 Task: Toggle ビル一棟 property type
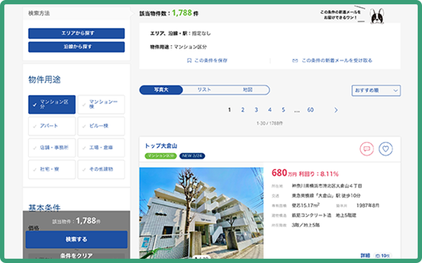click(x=101, y=126)
